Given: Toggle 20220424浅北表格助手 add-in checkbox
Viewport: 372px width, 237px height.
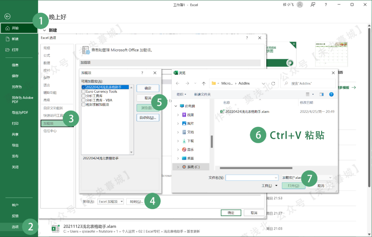Looking at the screenshot, I should 83,87.
